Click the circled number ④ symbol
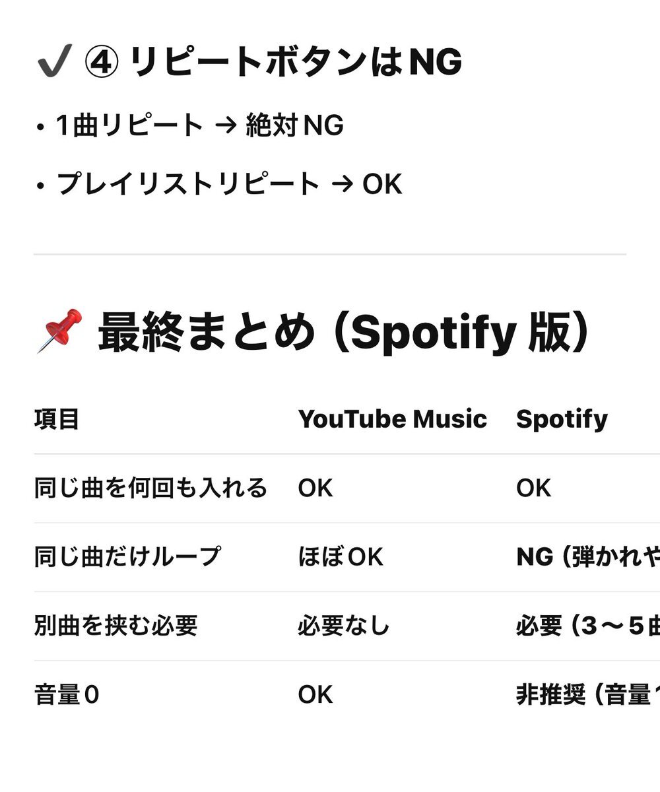Image resolution: width=660 pixels, height=792 pixels. [x=102, y=63]
